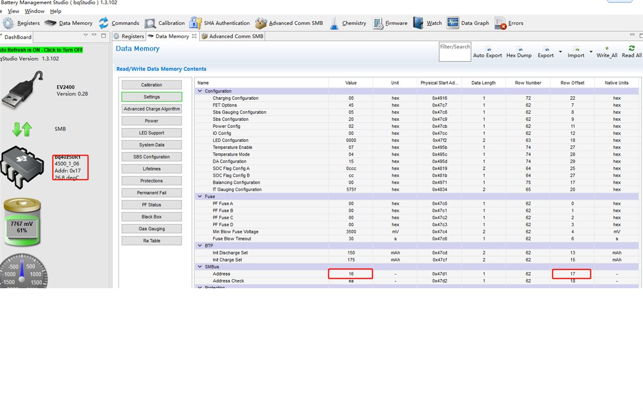Collapse the Fuse group
The width and height of the screenshot is (643, 413).
tap(200, 196)
